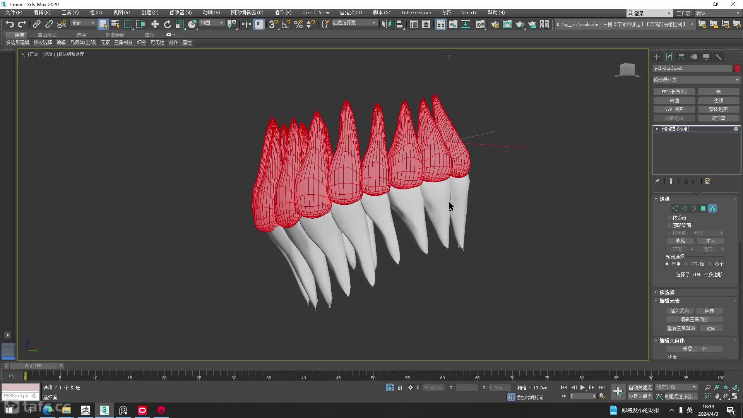Viewport: 743px width, 418px height.
Task: Activate the Select and Scale tool
Action: [180, 24]
